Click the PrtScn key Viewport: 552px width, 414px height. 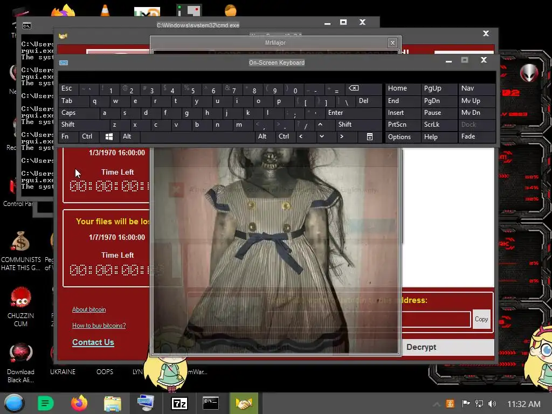[403, 125]
